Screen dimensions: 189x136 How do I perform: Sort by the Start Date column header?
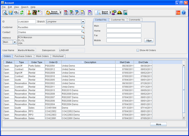pyautogui.click(x=125, y=62)
